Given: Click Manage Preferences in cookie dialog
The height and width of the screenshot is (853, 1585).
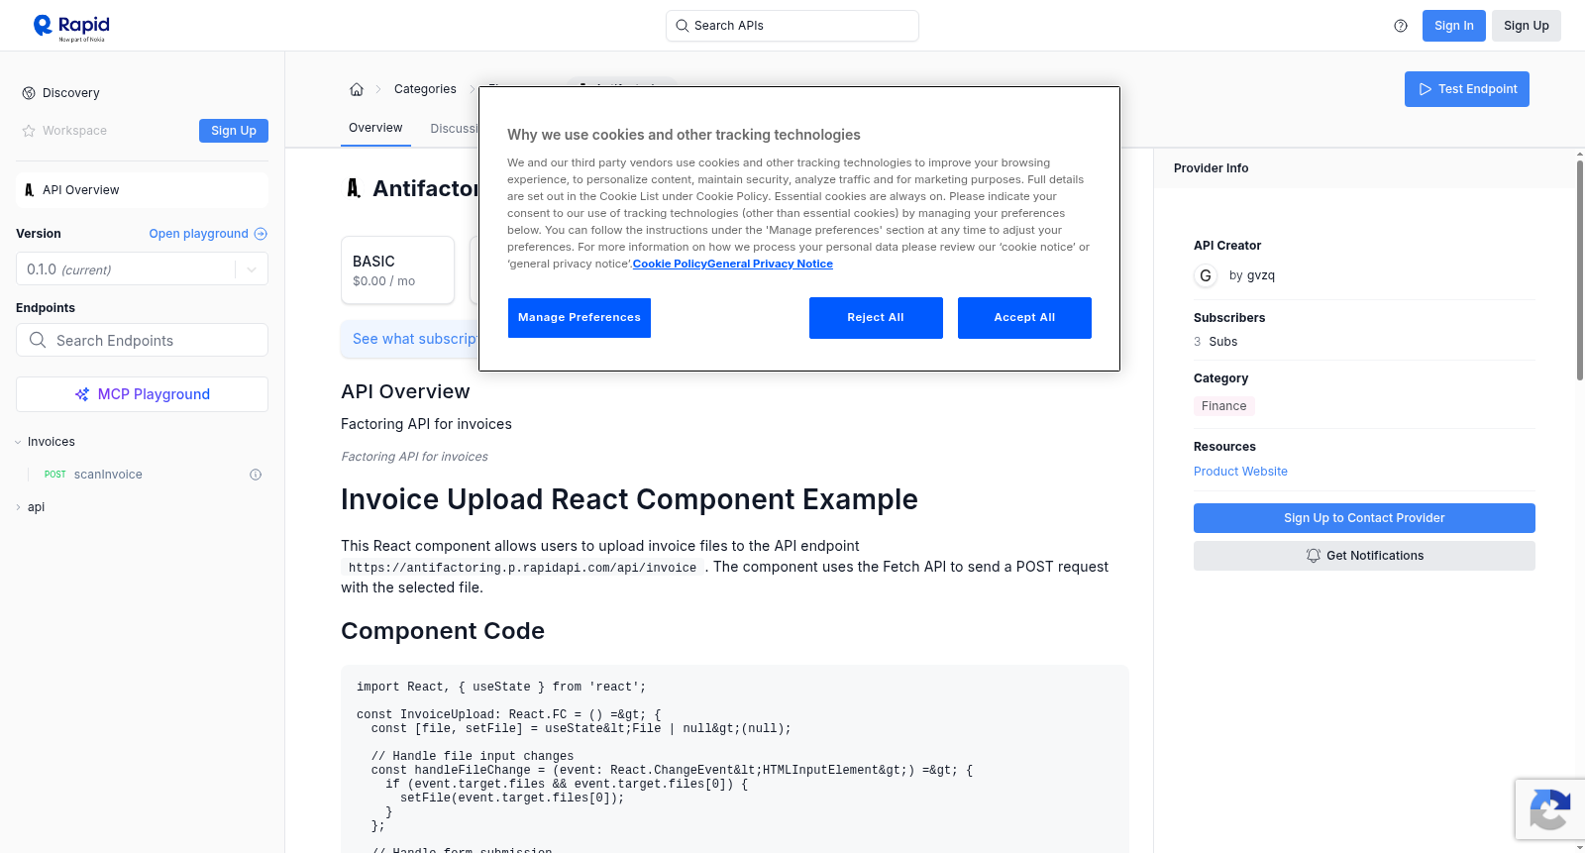Looking at the screenshot, I should [x=580, y=318].
